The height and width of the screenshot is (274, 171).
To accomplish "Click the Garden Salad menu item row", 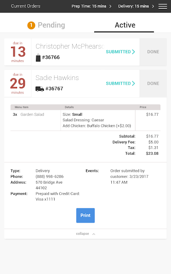I will point(85,120).
